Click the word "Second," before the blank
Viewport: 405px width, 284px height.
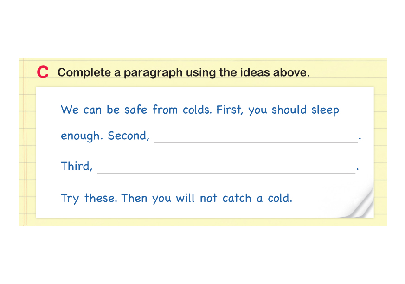pyautogui.click(x=129, y=136)
